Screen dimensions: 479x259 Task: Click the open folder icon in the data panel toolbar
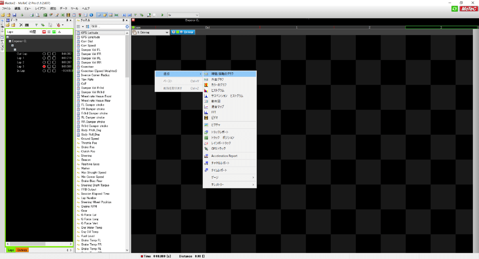(8, 25)
